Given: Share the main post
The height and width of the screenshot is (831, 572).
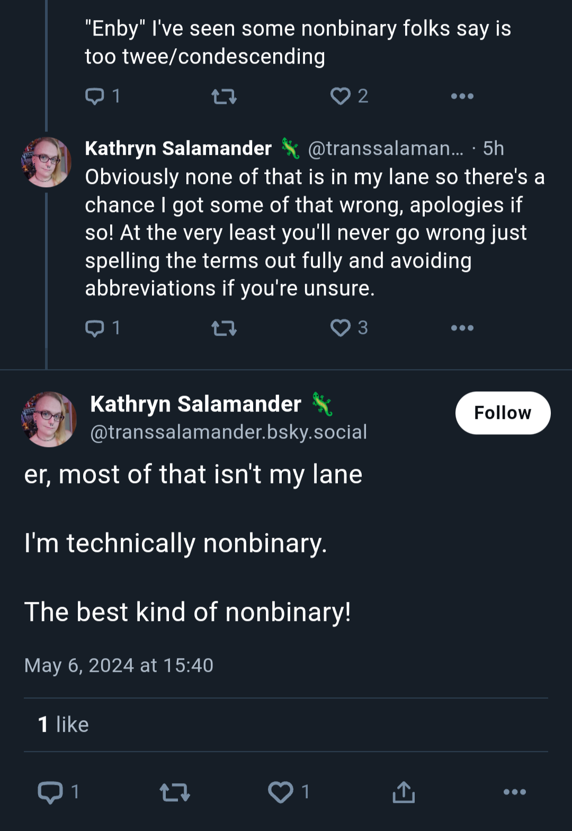Looking at the screenshot, I should pos(404,792).
